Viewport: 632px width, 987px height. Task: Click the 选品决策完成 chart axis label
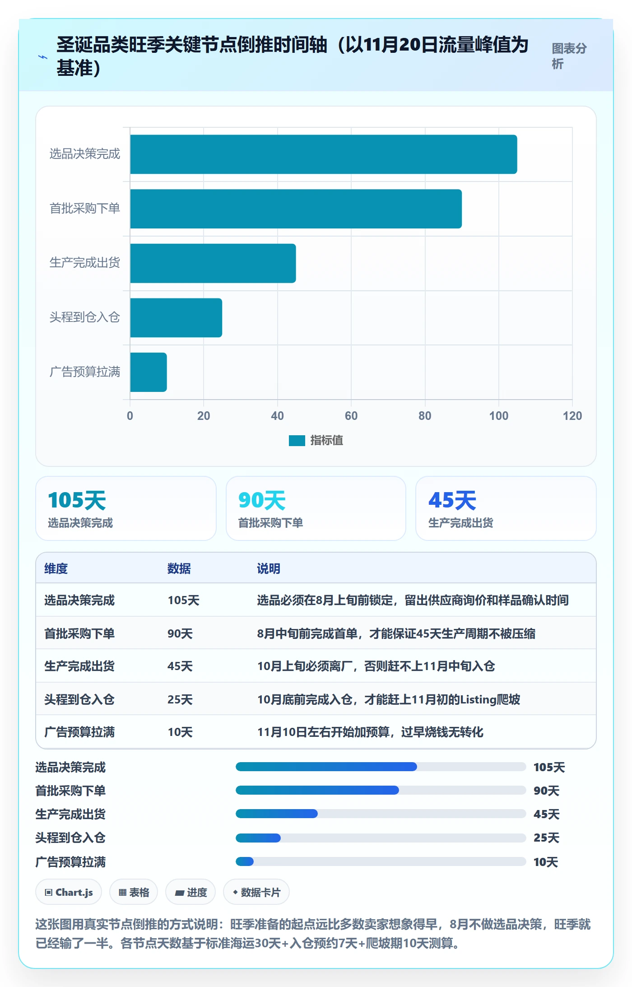point(85,154)
